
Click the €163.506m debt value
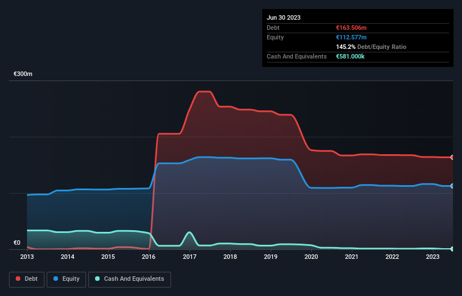[x=351, y=28]
